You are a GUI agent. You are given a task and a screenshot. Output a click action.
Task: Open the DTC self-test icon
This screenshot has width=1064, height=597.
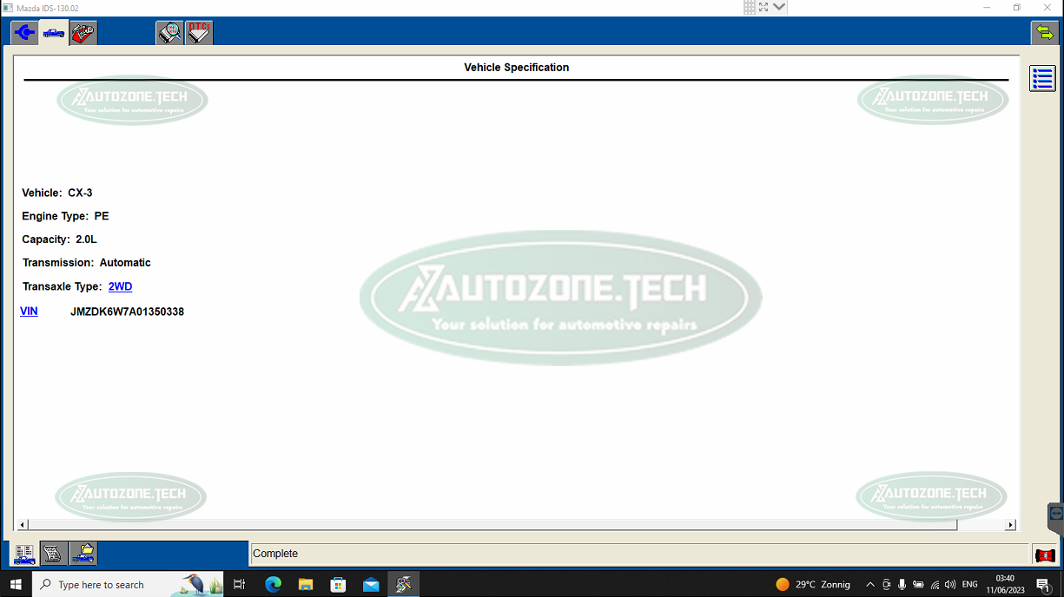pos(199,33)
